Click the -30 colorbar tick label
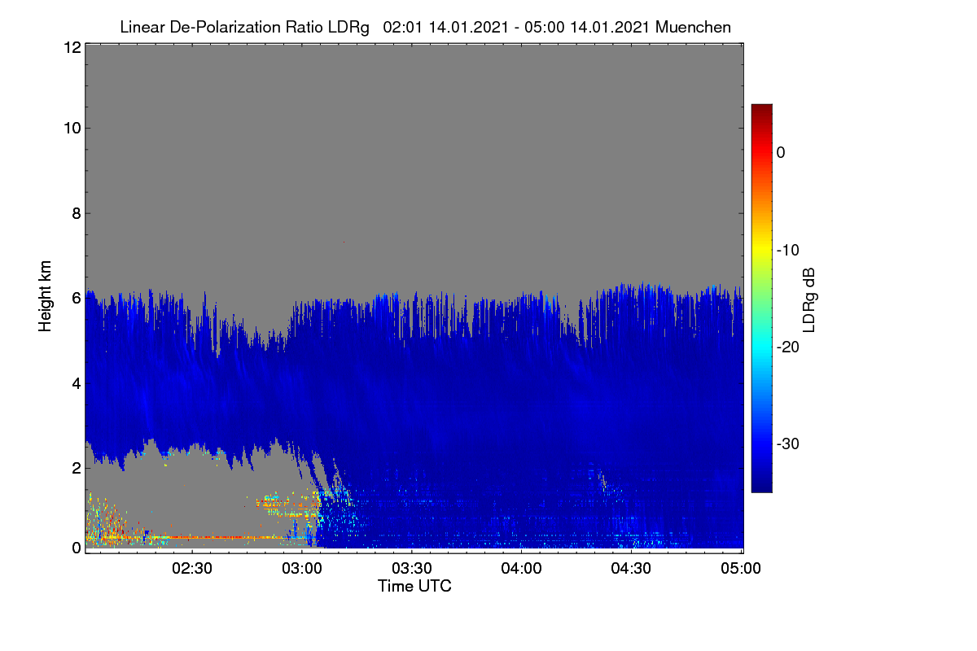This screenshot has height=651, width=977. point(787,444)
